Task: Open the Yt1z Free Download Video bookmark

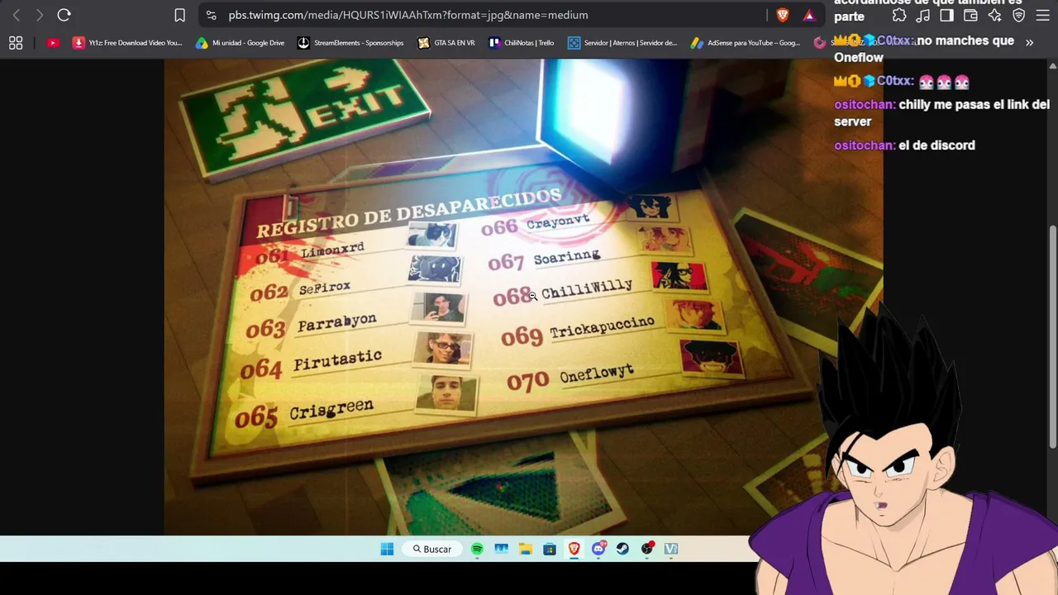Action: 127,43
